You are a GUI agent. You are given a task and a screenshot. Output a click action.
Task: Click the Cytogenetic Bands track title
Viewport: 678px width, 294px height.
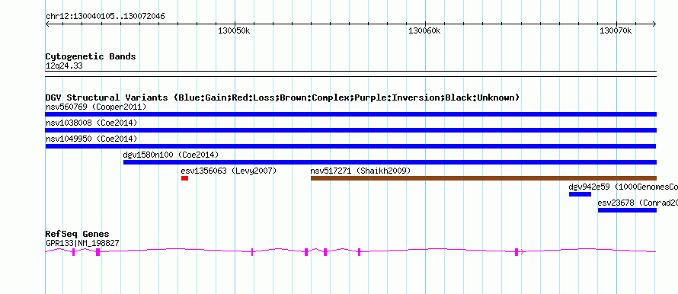point(91,56)
